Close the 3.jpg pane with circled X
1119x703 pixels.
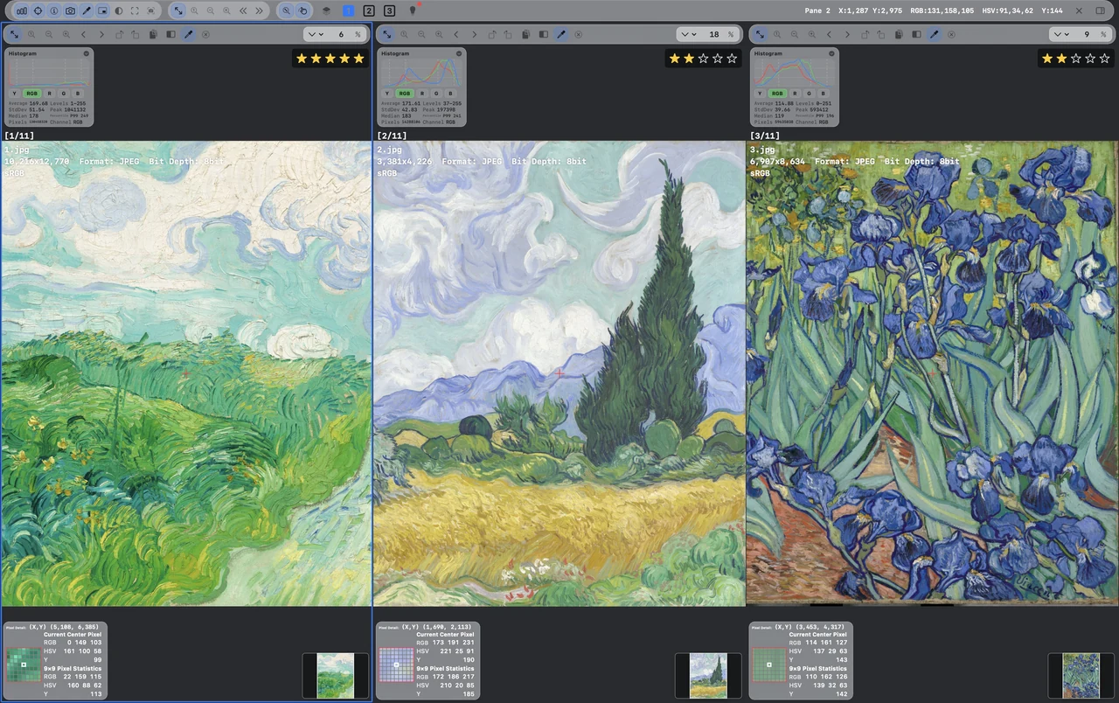tap(952, 34)
